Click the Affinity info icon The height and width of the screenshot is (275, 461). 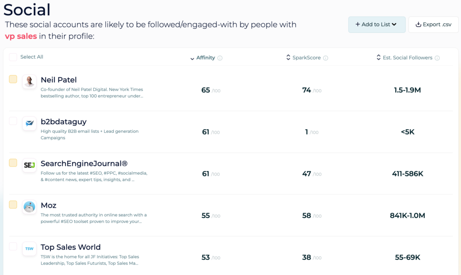220,58
